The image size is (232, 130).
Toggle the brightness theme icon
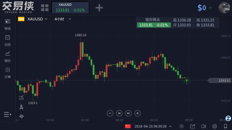[182, 126]
